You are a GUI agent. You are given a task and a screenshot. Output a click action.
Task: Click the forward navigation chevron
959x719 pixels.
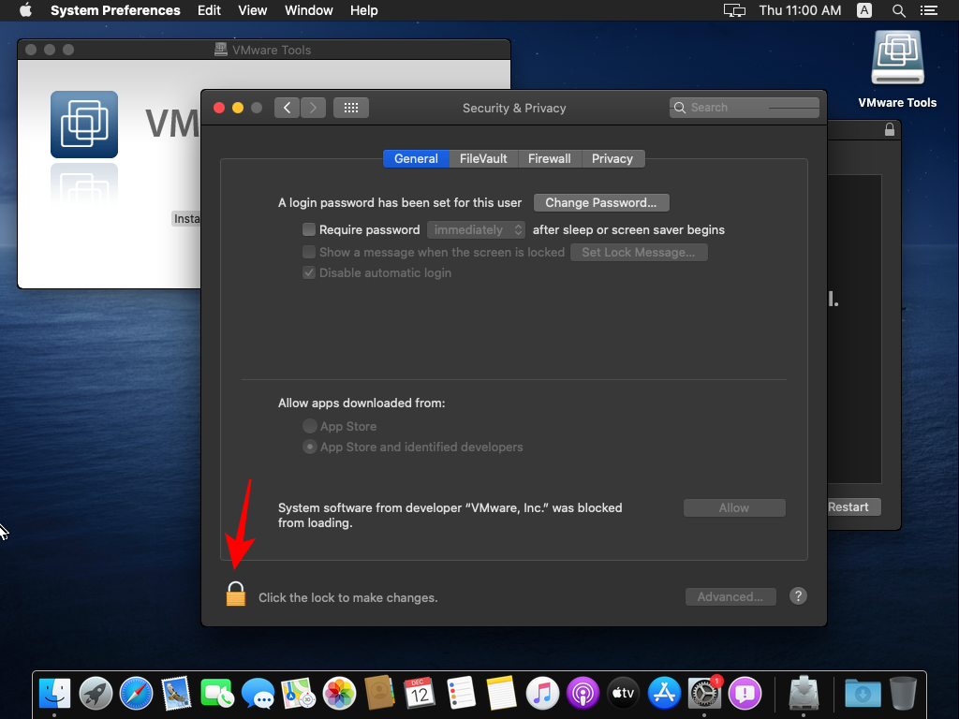[314, 107]
